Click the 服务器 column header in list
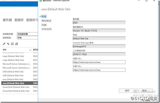This screenshot has height=103, width=160. click(x=35, y=50)
